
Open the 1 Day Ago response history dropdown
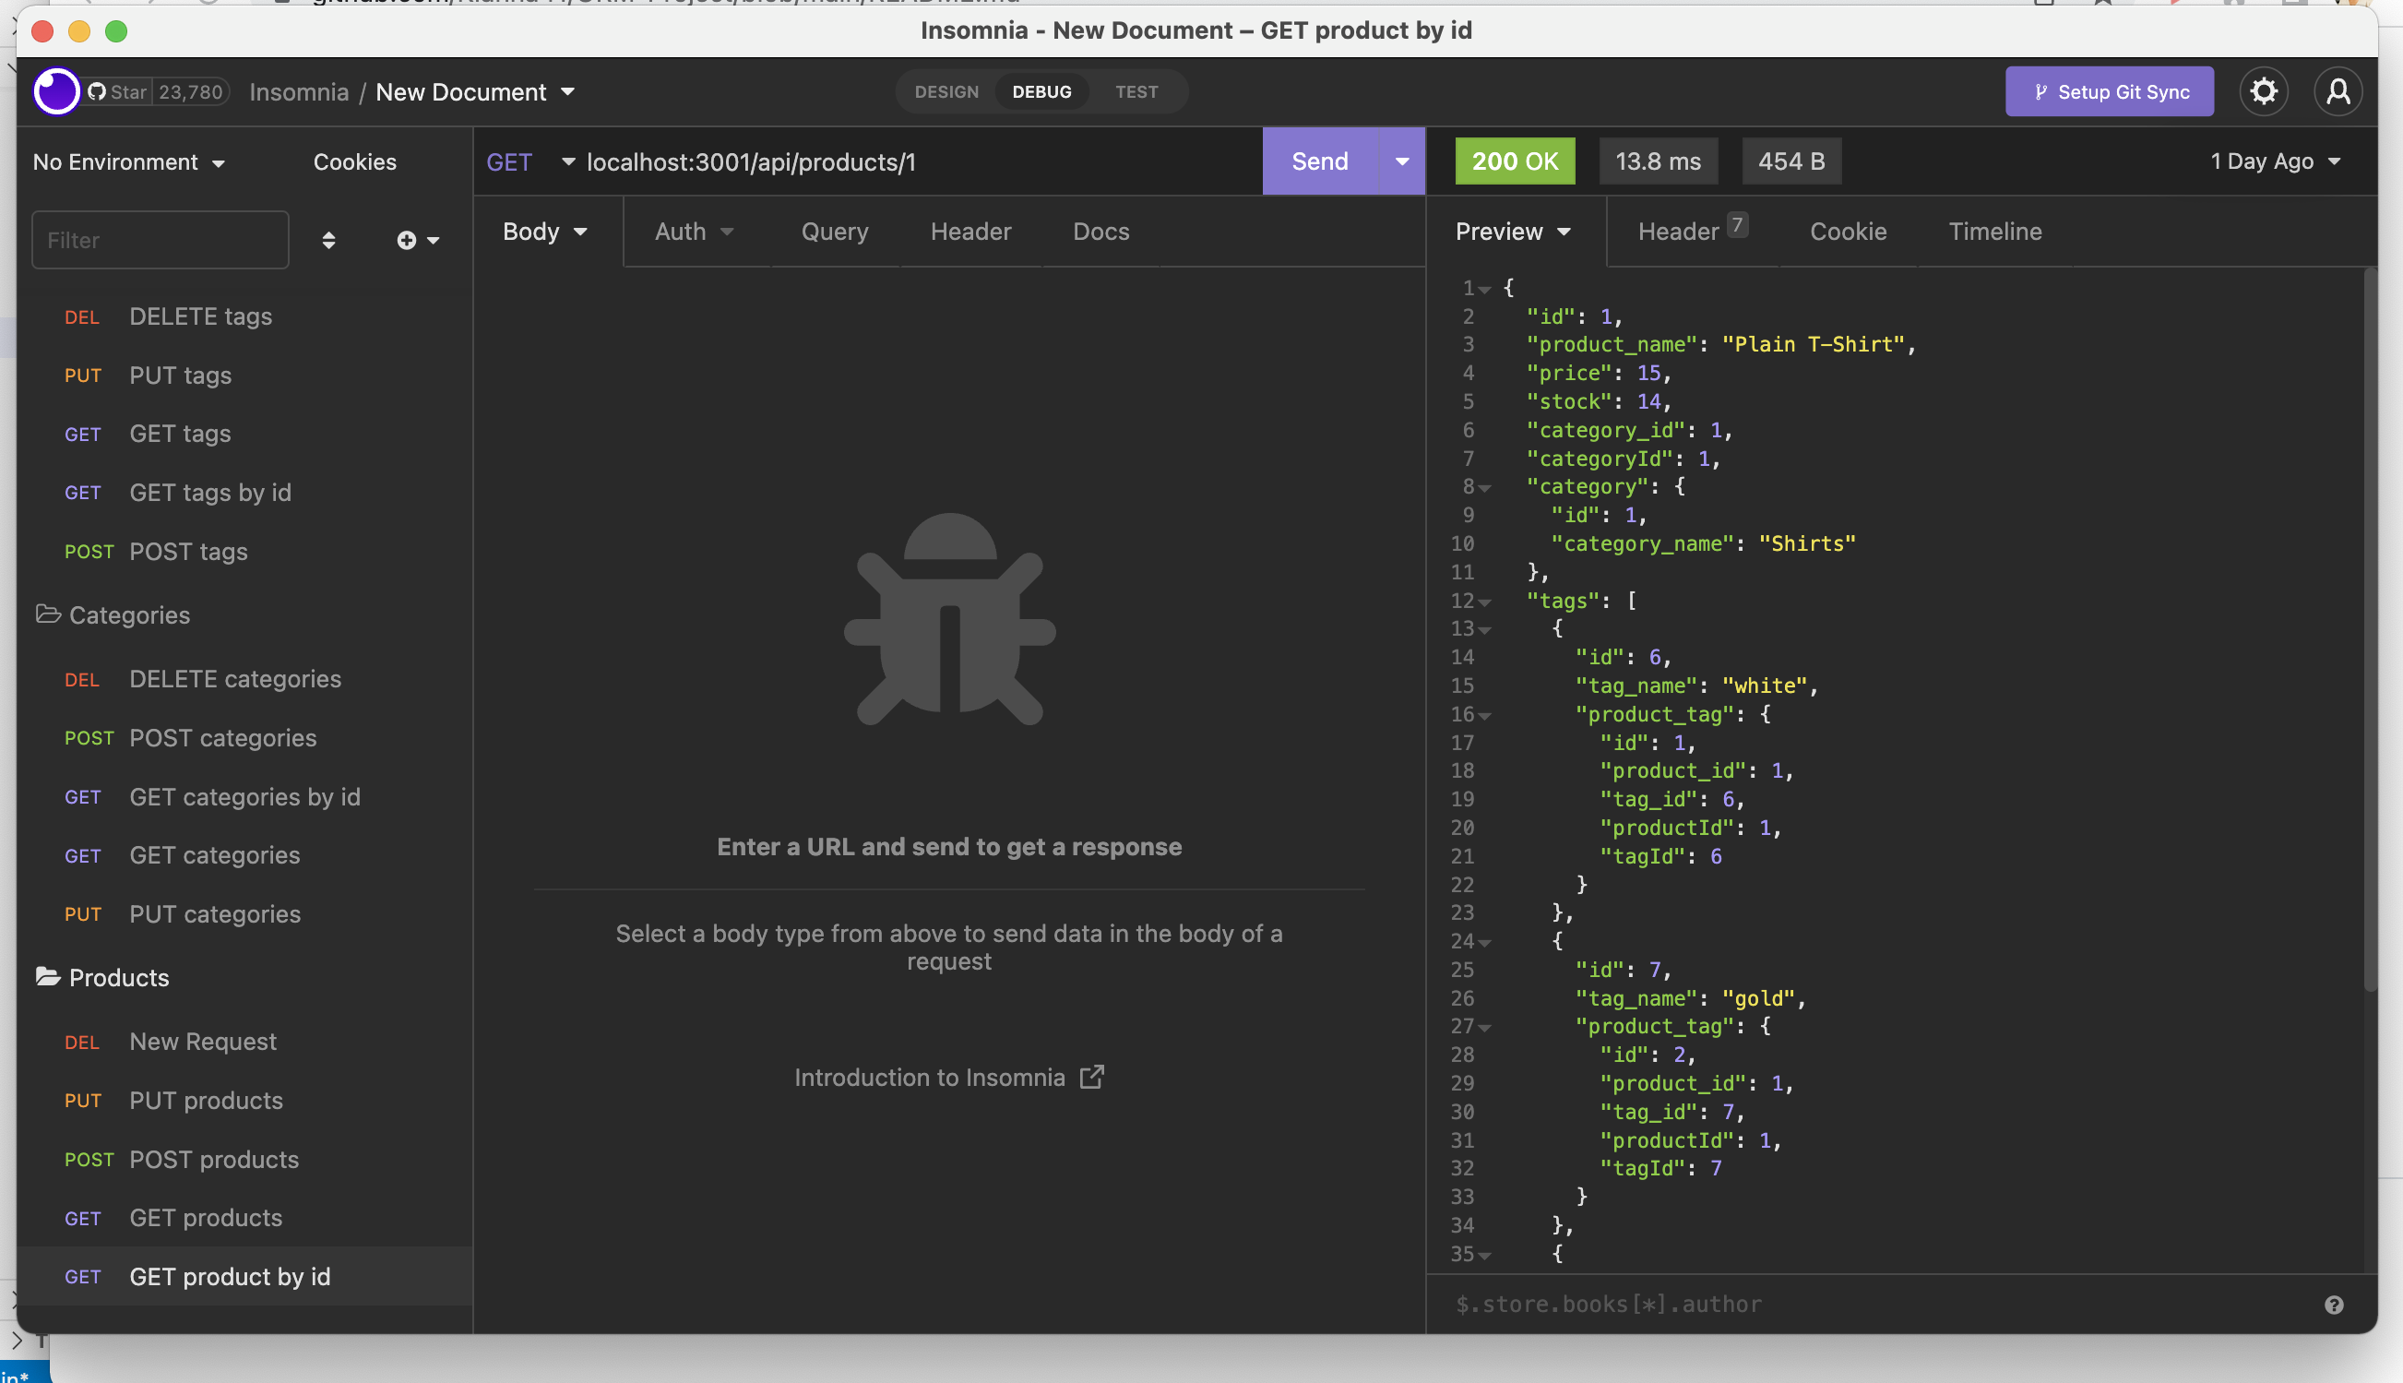click(x=2275, y=161)
